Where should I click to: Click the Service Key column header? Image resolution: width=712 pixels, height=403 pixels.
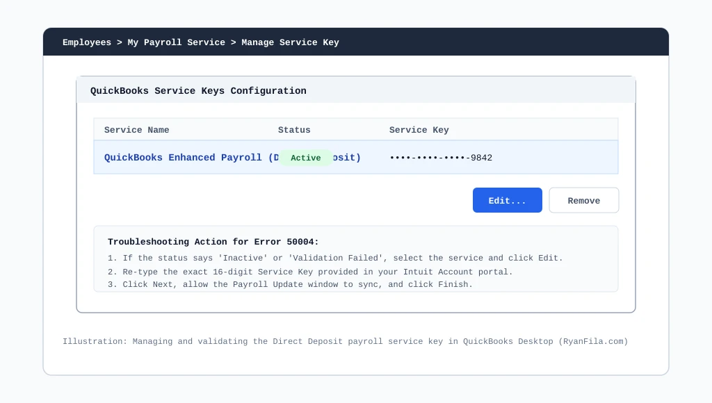coord(419,130)
